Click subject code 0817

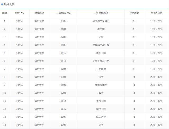(63, 61)
